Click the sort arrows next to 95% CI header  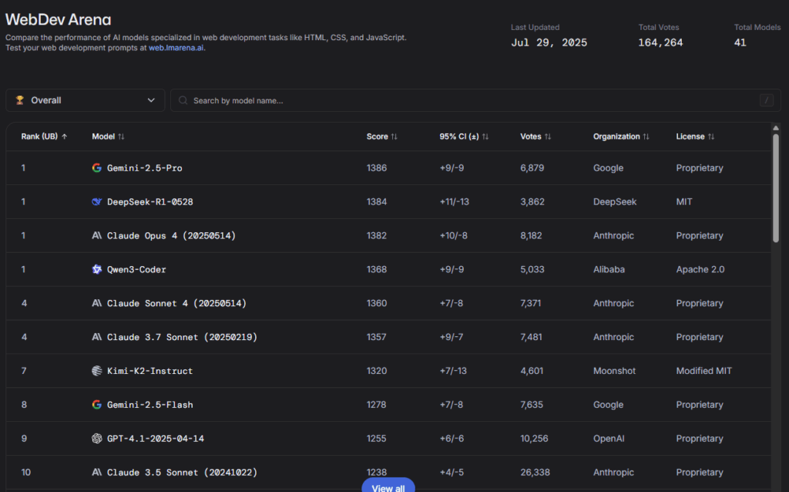(x=485, y=136)
